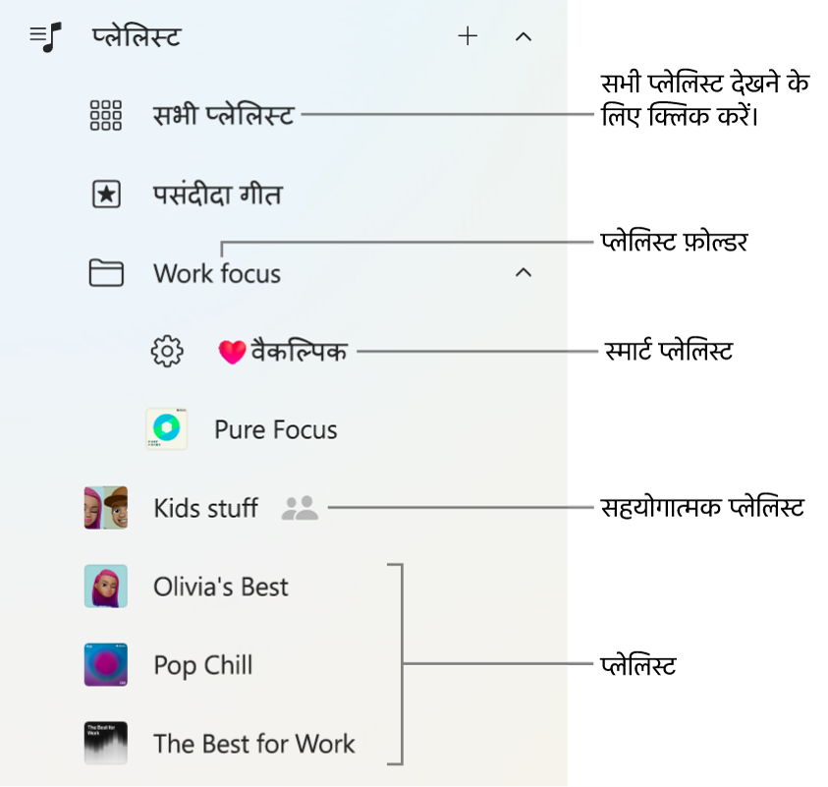Viewport: 828px width, 787px height.
Task: Open सभी प्लेलिस्ट
Action: 223,116
